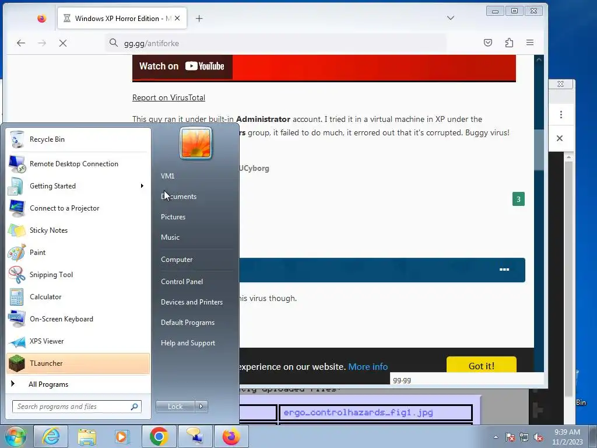597x448 pixels.
Task: Open Help and Support
Action: [x=188, y=343]
